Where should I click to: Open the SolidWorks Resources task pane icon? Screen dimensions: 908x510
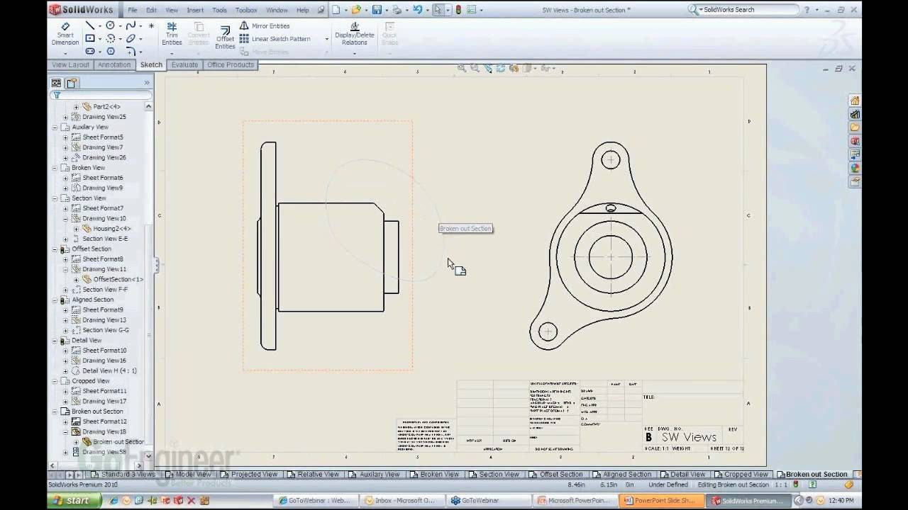pyautogui.click(x=855, y=101)
